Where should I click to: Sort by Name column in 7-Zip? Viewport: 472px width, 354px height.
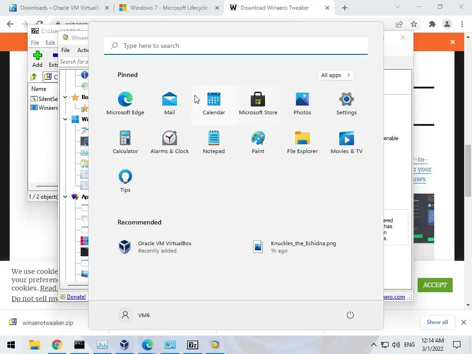[x=39, y=89]
